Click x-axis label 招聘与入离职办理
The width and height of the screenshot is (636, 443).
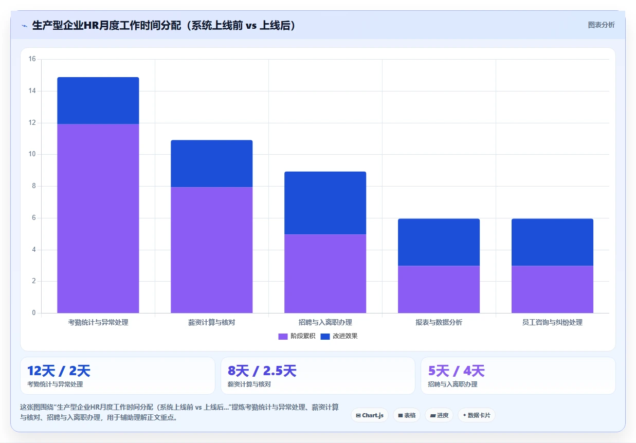point(325,323)
